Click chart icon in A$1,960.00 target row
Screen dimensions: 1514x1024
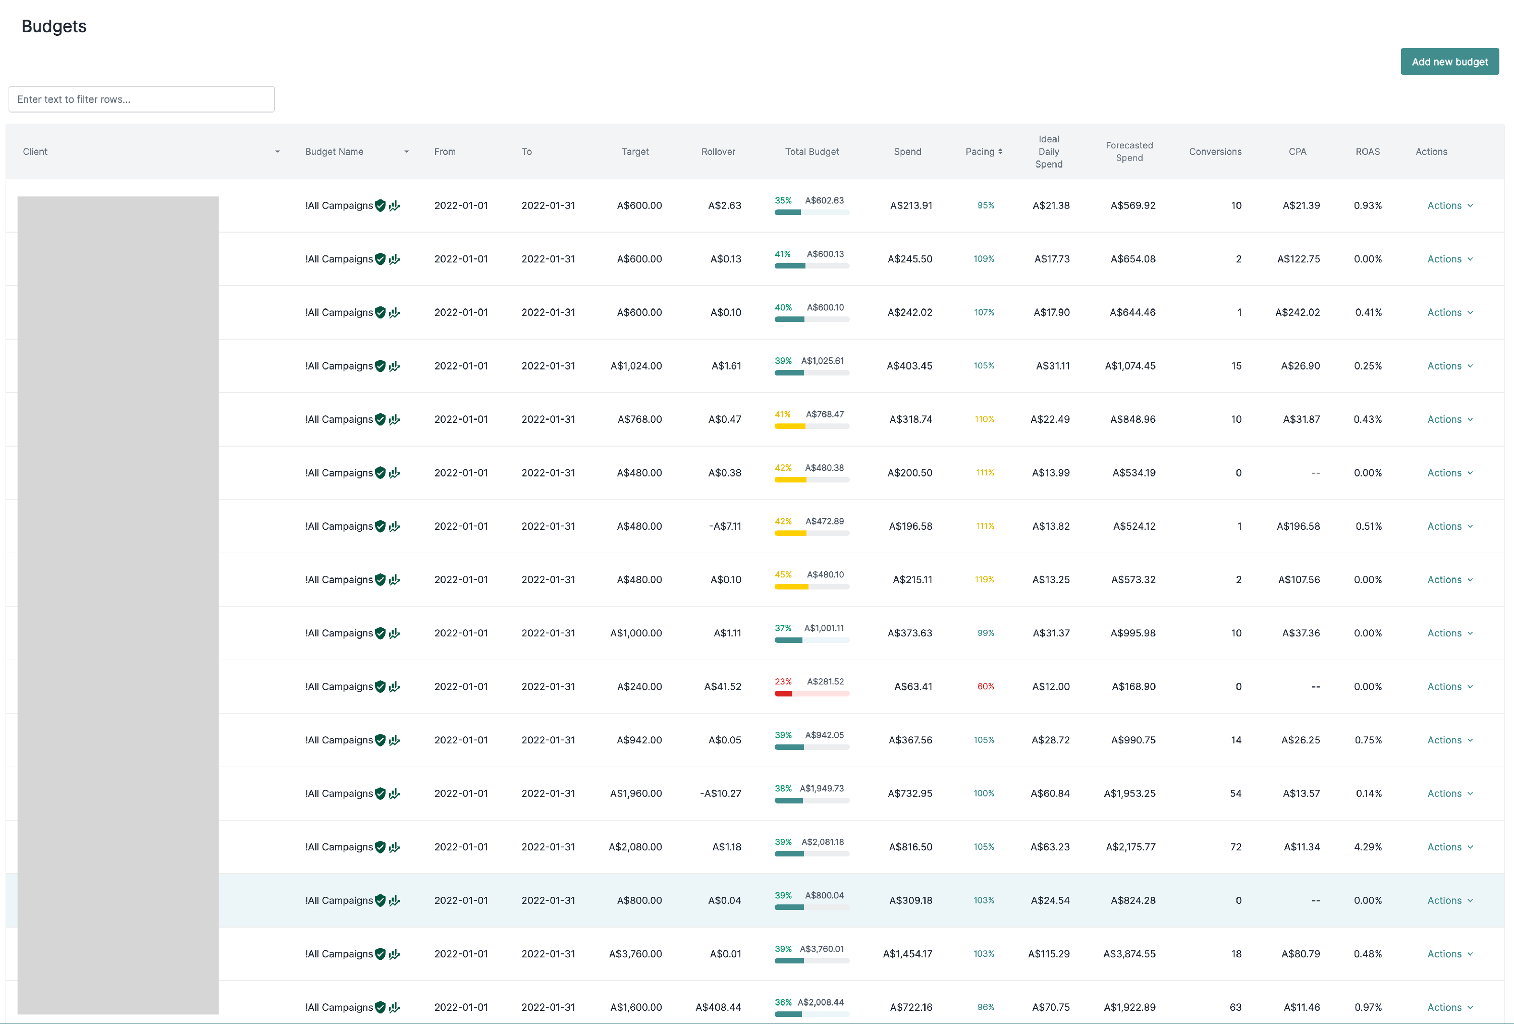(394, 793)
